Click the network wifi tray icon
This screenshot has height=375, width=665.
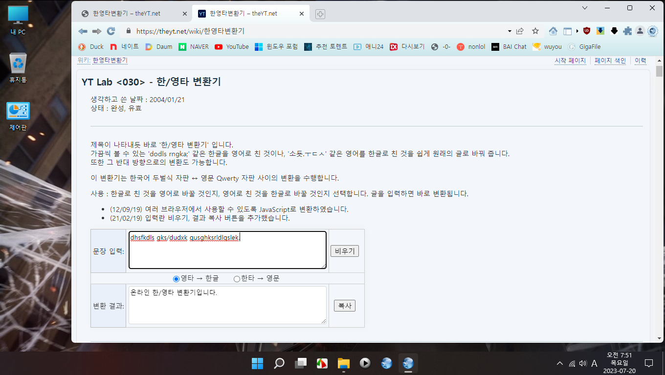coord(572,364)
